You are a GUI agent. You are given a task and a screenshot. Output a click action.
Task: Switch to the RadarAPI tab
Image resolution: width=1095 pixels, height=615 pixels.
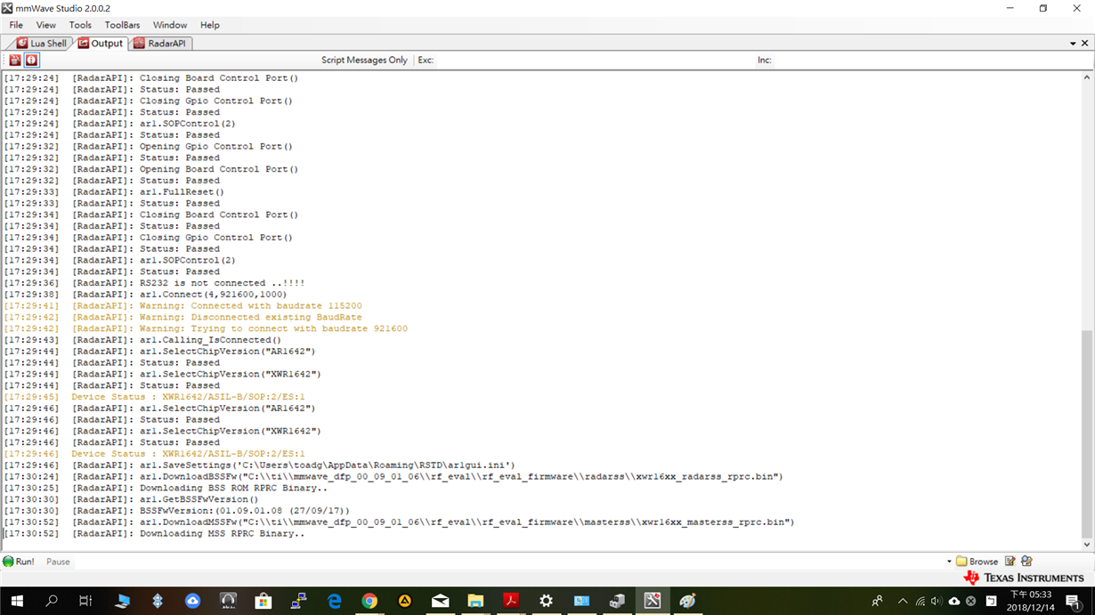pyautogui.click(x=160, y=43)
